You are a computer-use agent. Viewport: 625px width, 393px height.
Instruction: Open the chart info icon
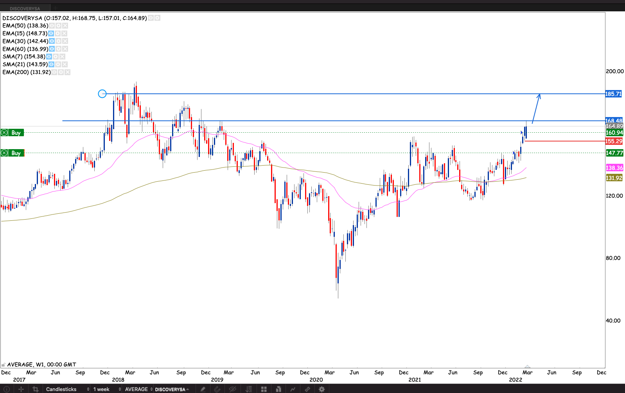pyautogui.click(x=6, y=389)
